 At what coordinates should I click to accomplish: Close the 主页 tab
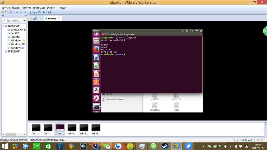pyautogui.click(x=41, y=18)
